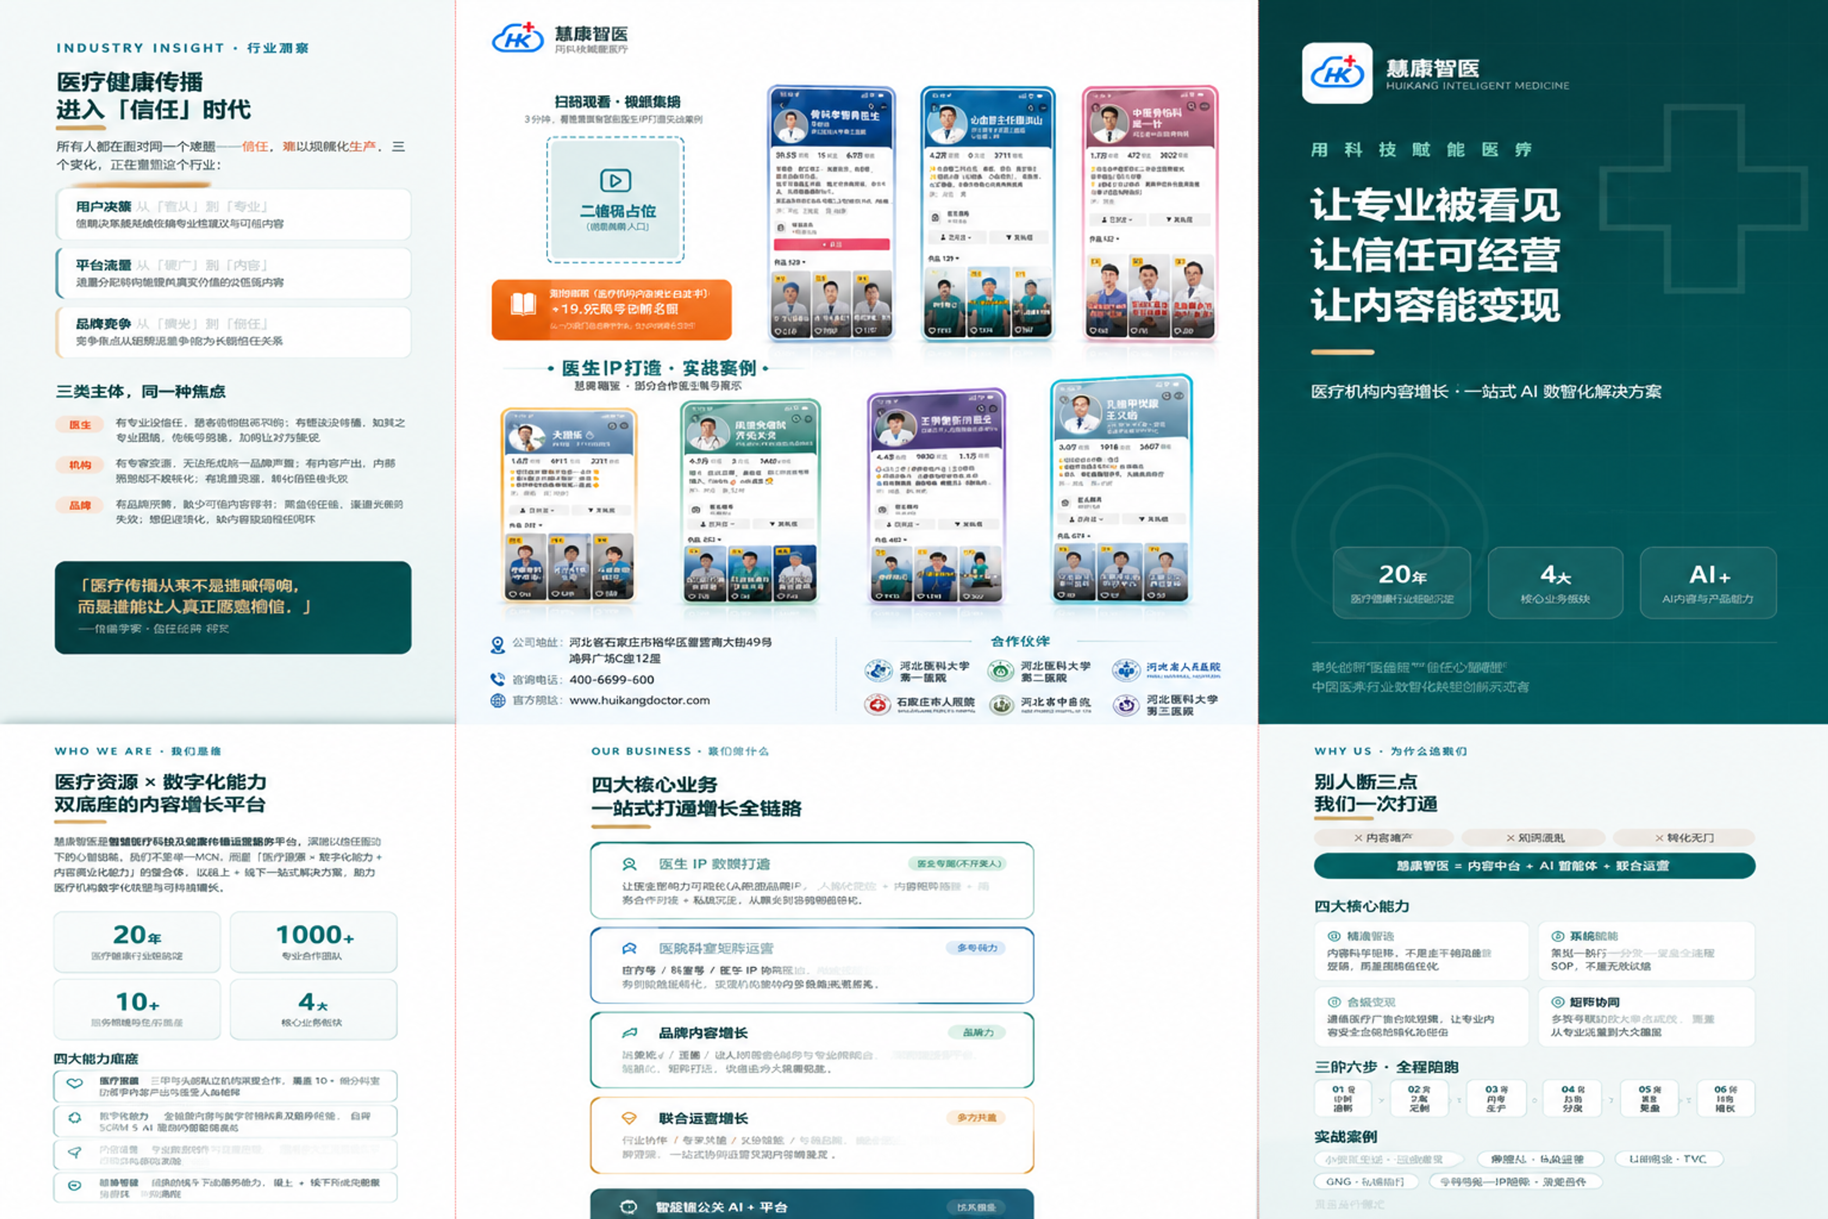The height and width of the screenshot is (1219, 1828).
Task: Click the gear icon in the 数字化能力 row
Action: coord(75,1117)
